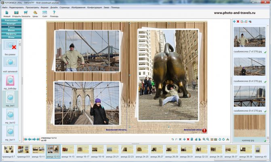Click the blue plus icon above photo list
The width and height of the screenshot is (271, 162).
(235, 21)
